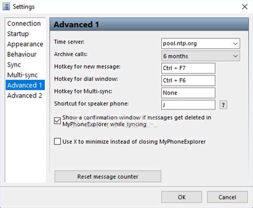253x208 pixels.
Task: Click the Shortcut for speaker phone field
Action: [188, 105]
